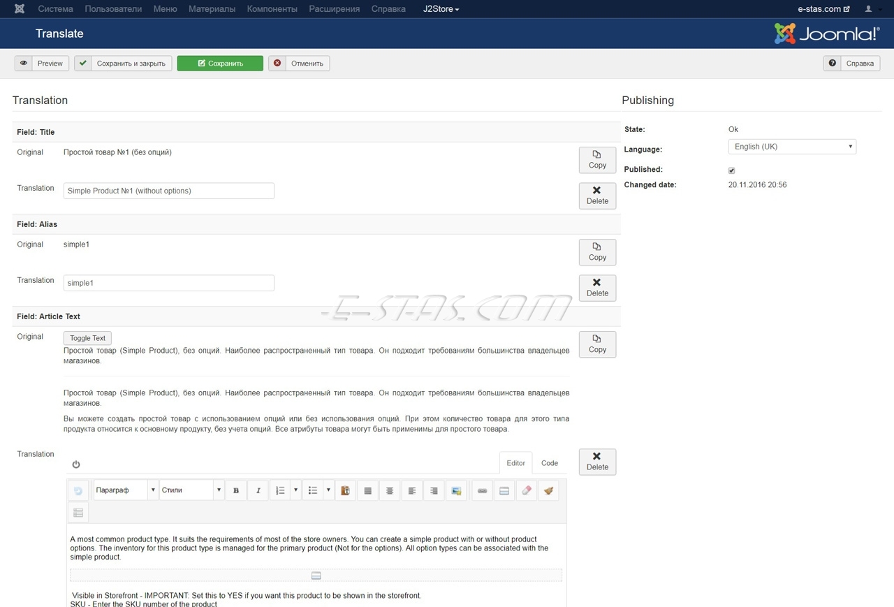Screen dimensions: 894x607
Task: Insert a numbered list
Action: (x=280, y=490)
